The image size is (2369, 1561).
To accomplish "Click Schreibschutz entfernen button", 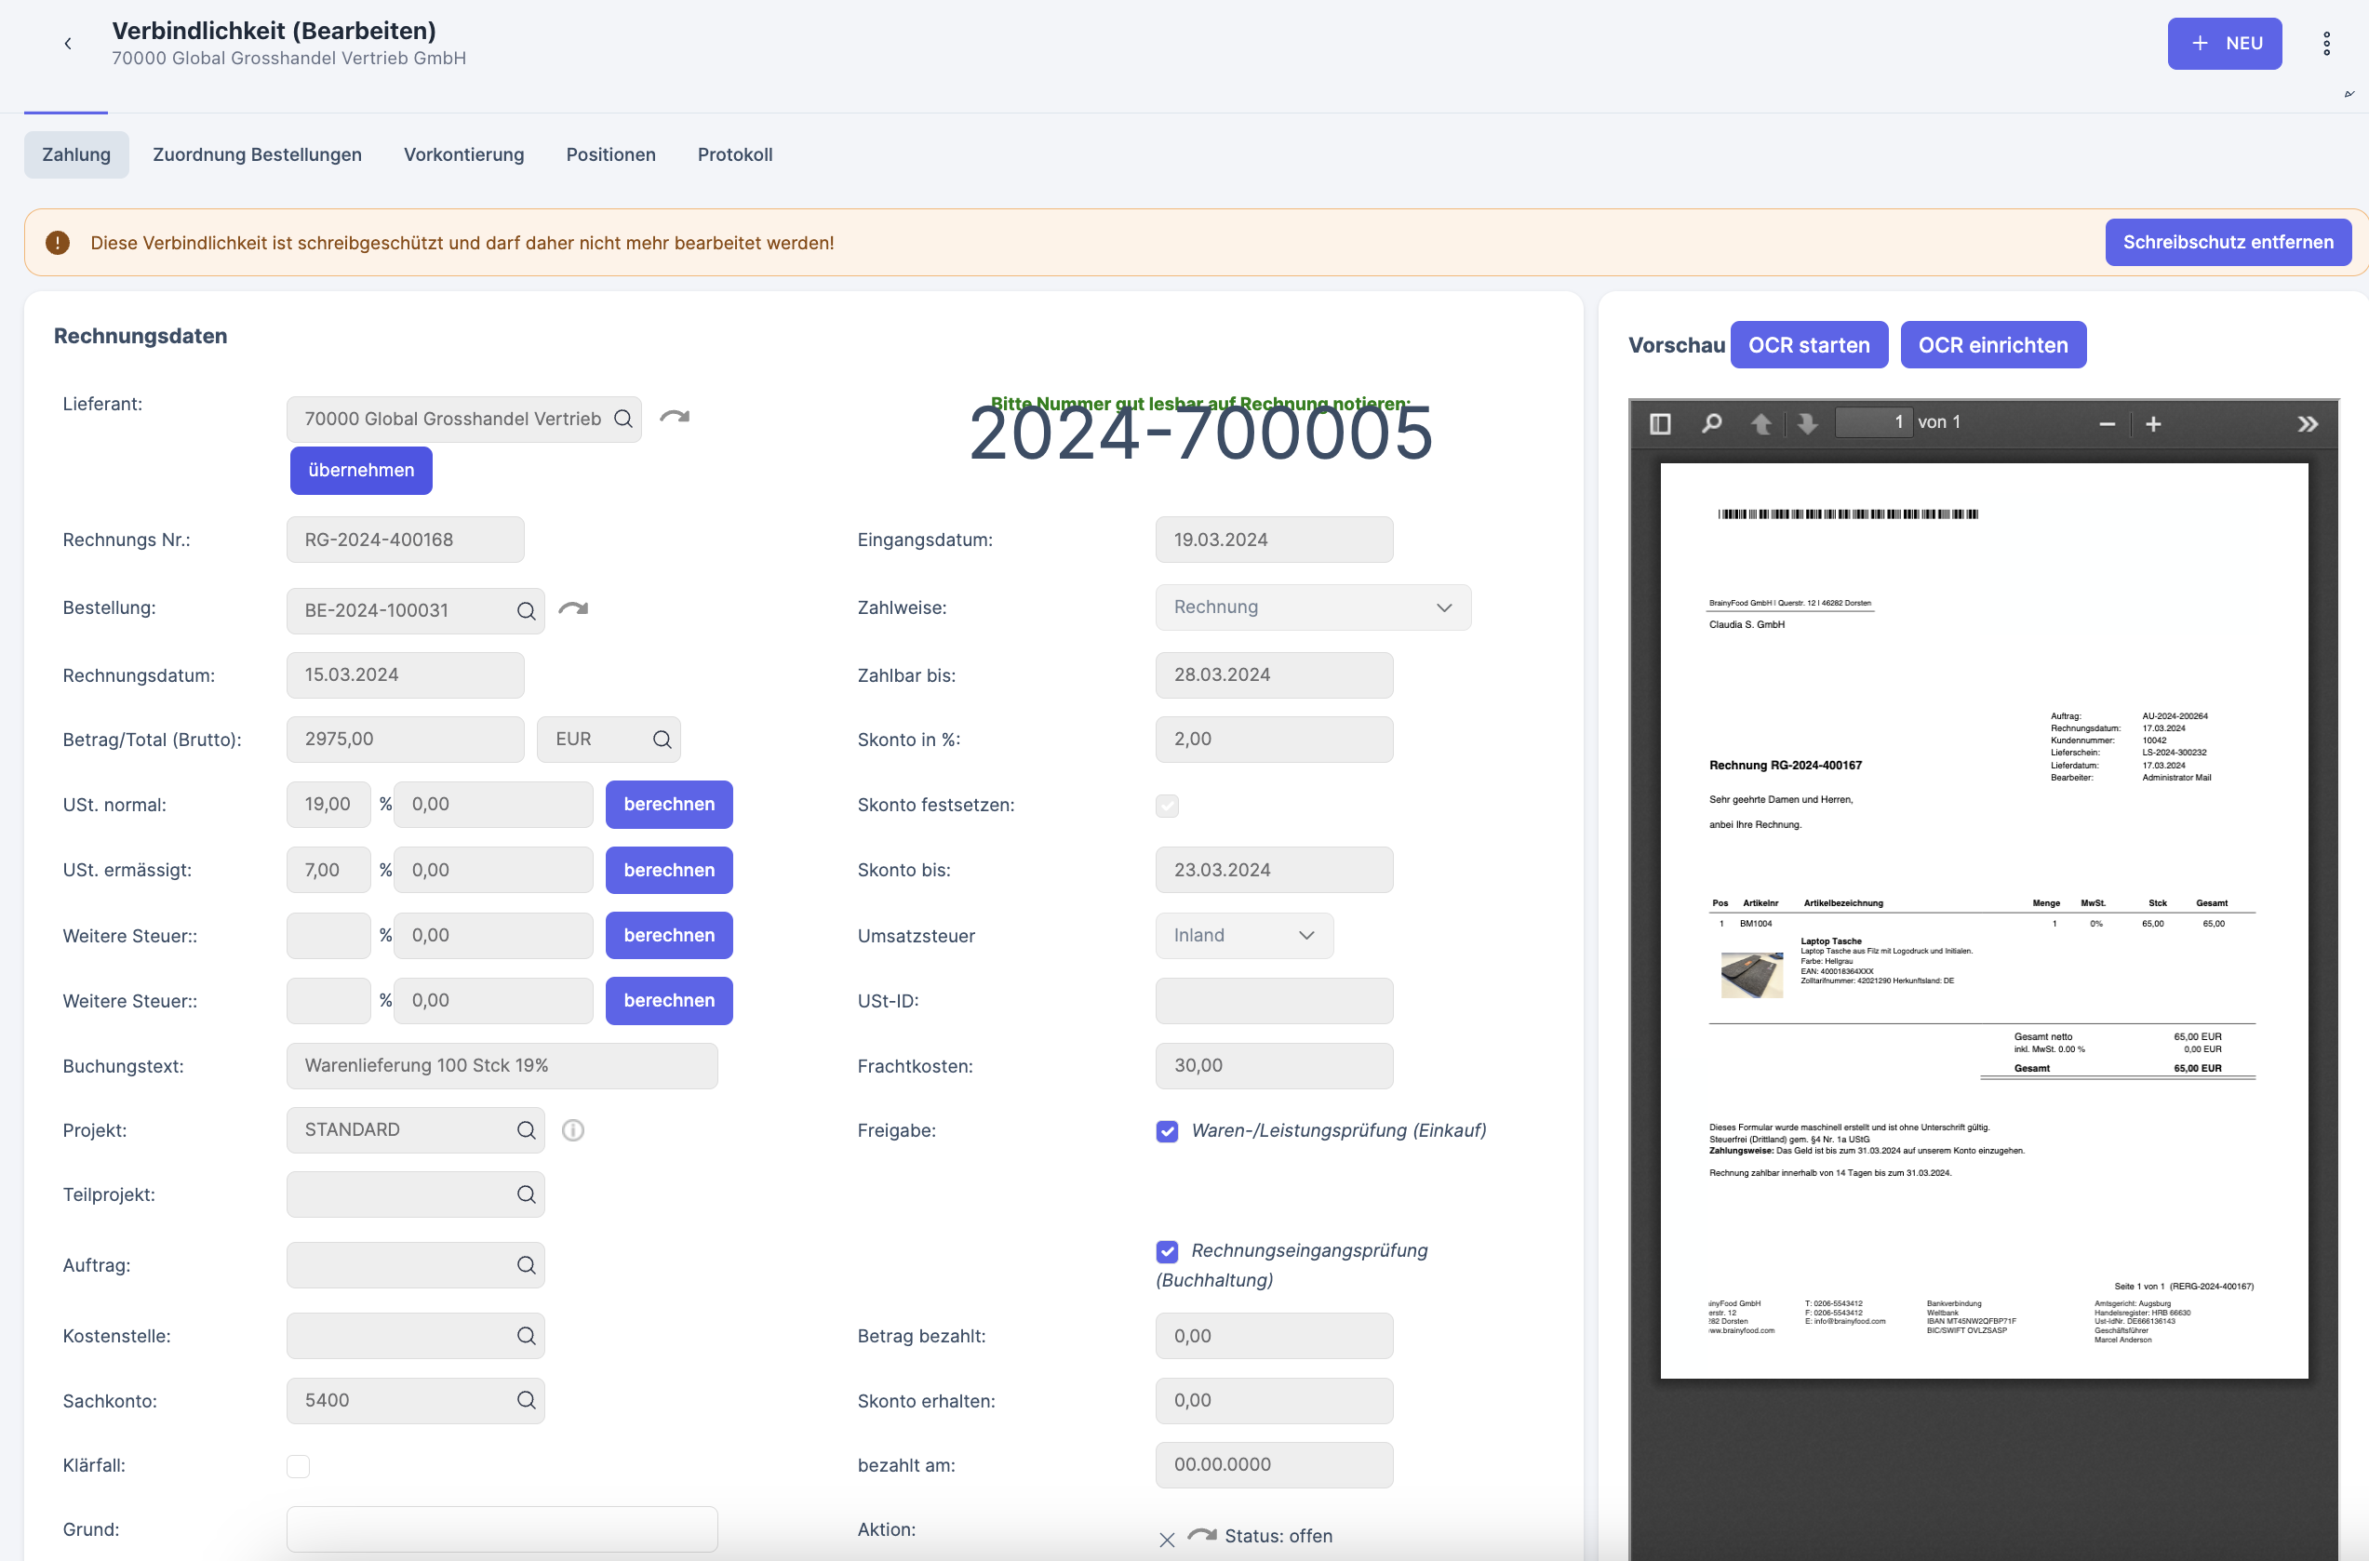I will click(x=2228, y=242).
